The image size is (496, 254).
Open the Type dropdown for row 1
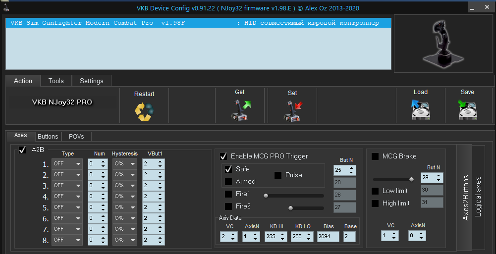coord(67,164)
